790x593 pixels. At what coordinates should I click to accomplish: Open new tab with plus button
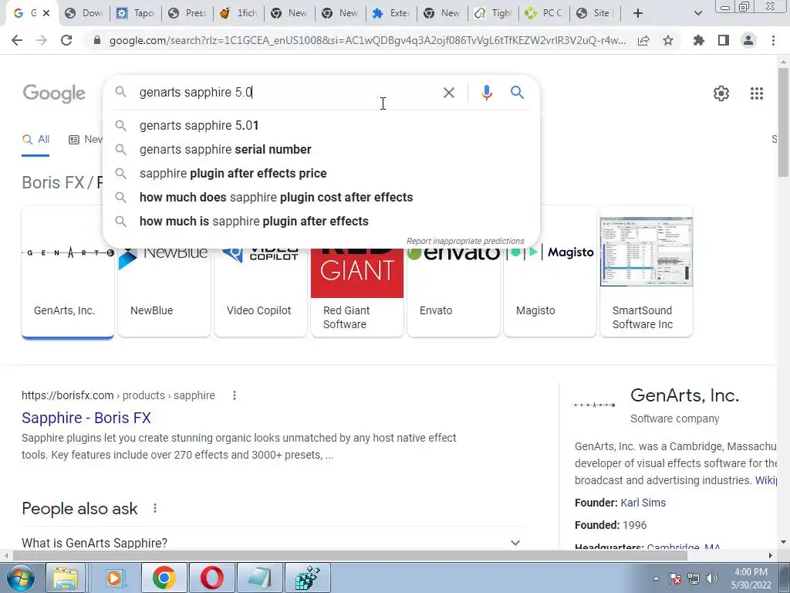tap(638, 13)
